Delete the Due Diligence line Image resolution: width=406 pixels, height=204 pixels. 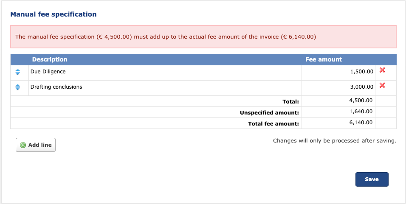pyautogui.click(x=382, y=70)
